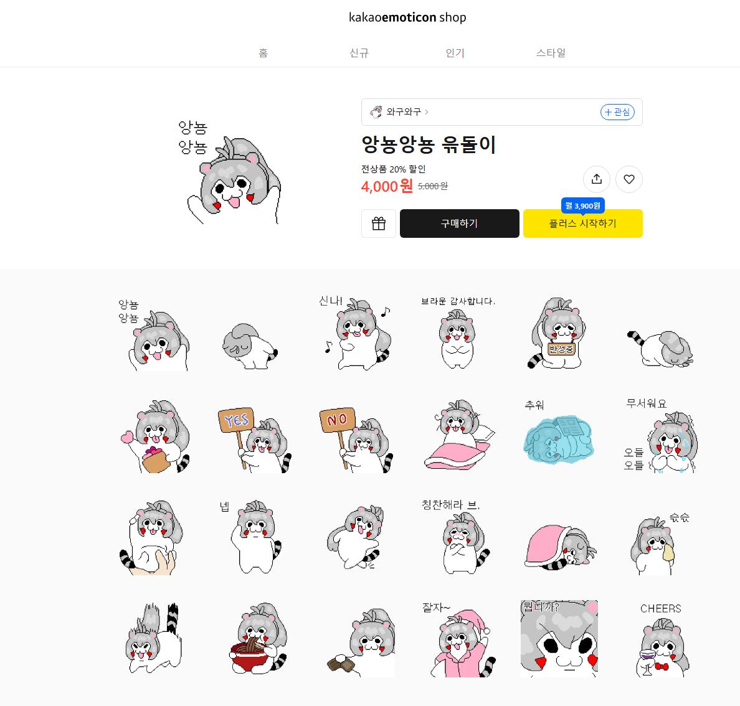Click the 구매하기 button

(459, 224)
